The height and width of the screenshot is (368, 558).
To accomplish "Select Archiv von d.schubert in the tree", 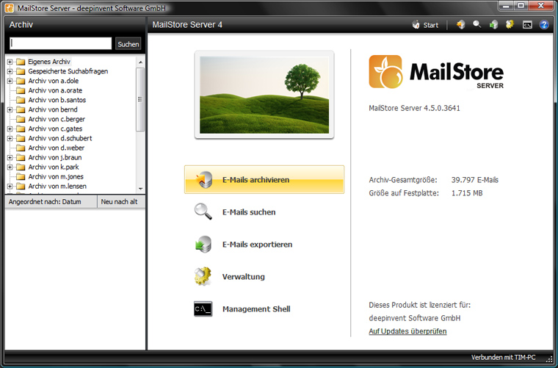I will tap(60, 138).
